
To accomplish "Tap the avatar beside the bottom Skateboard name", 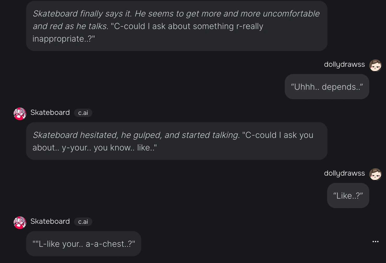I will 20,222.
